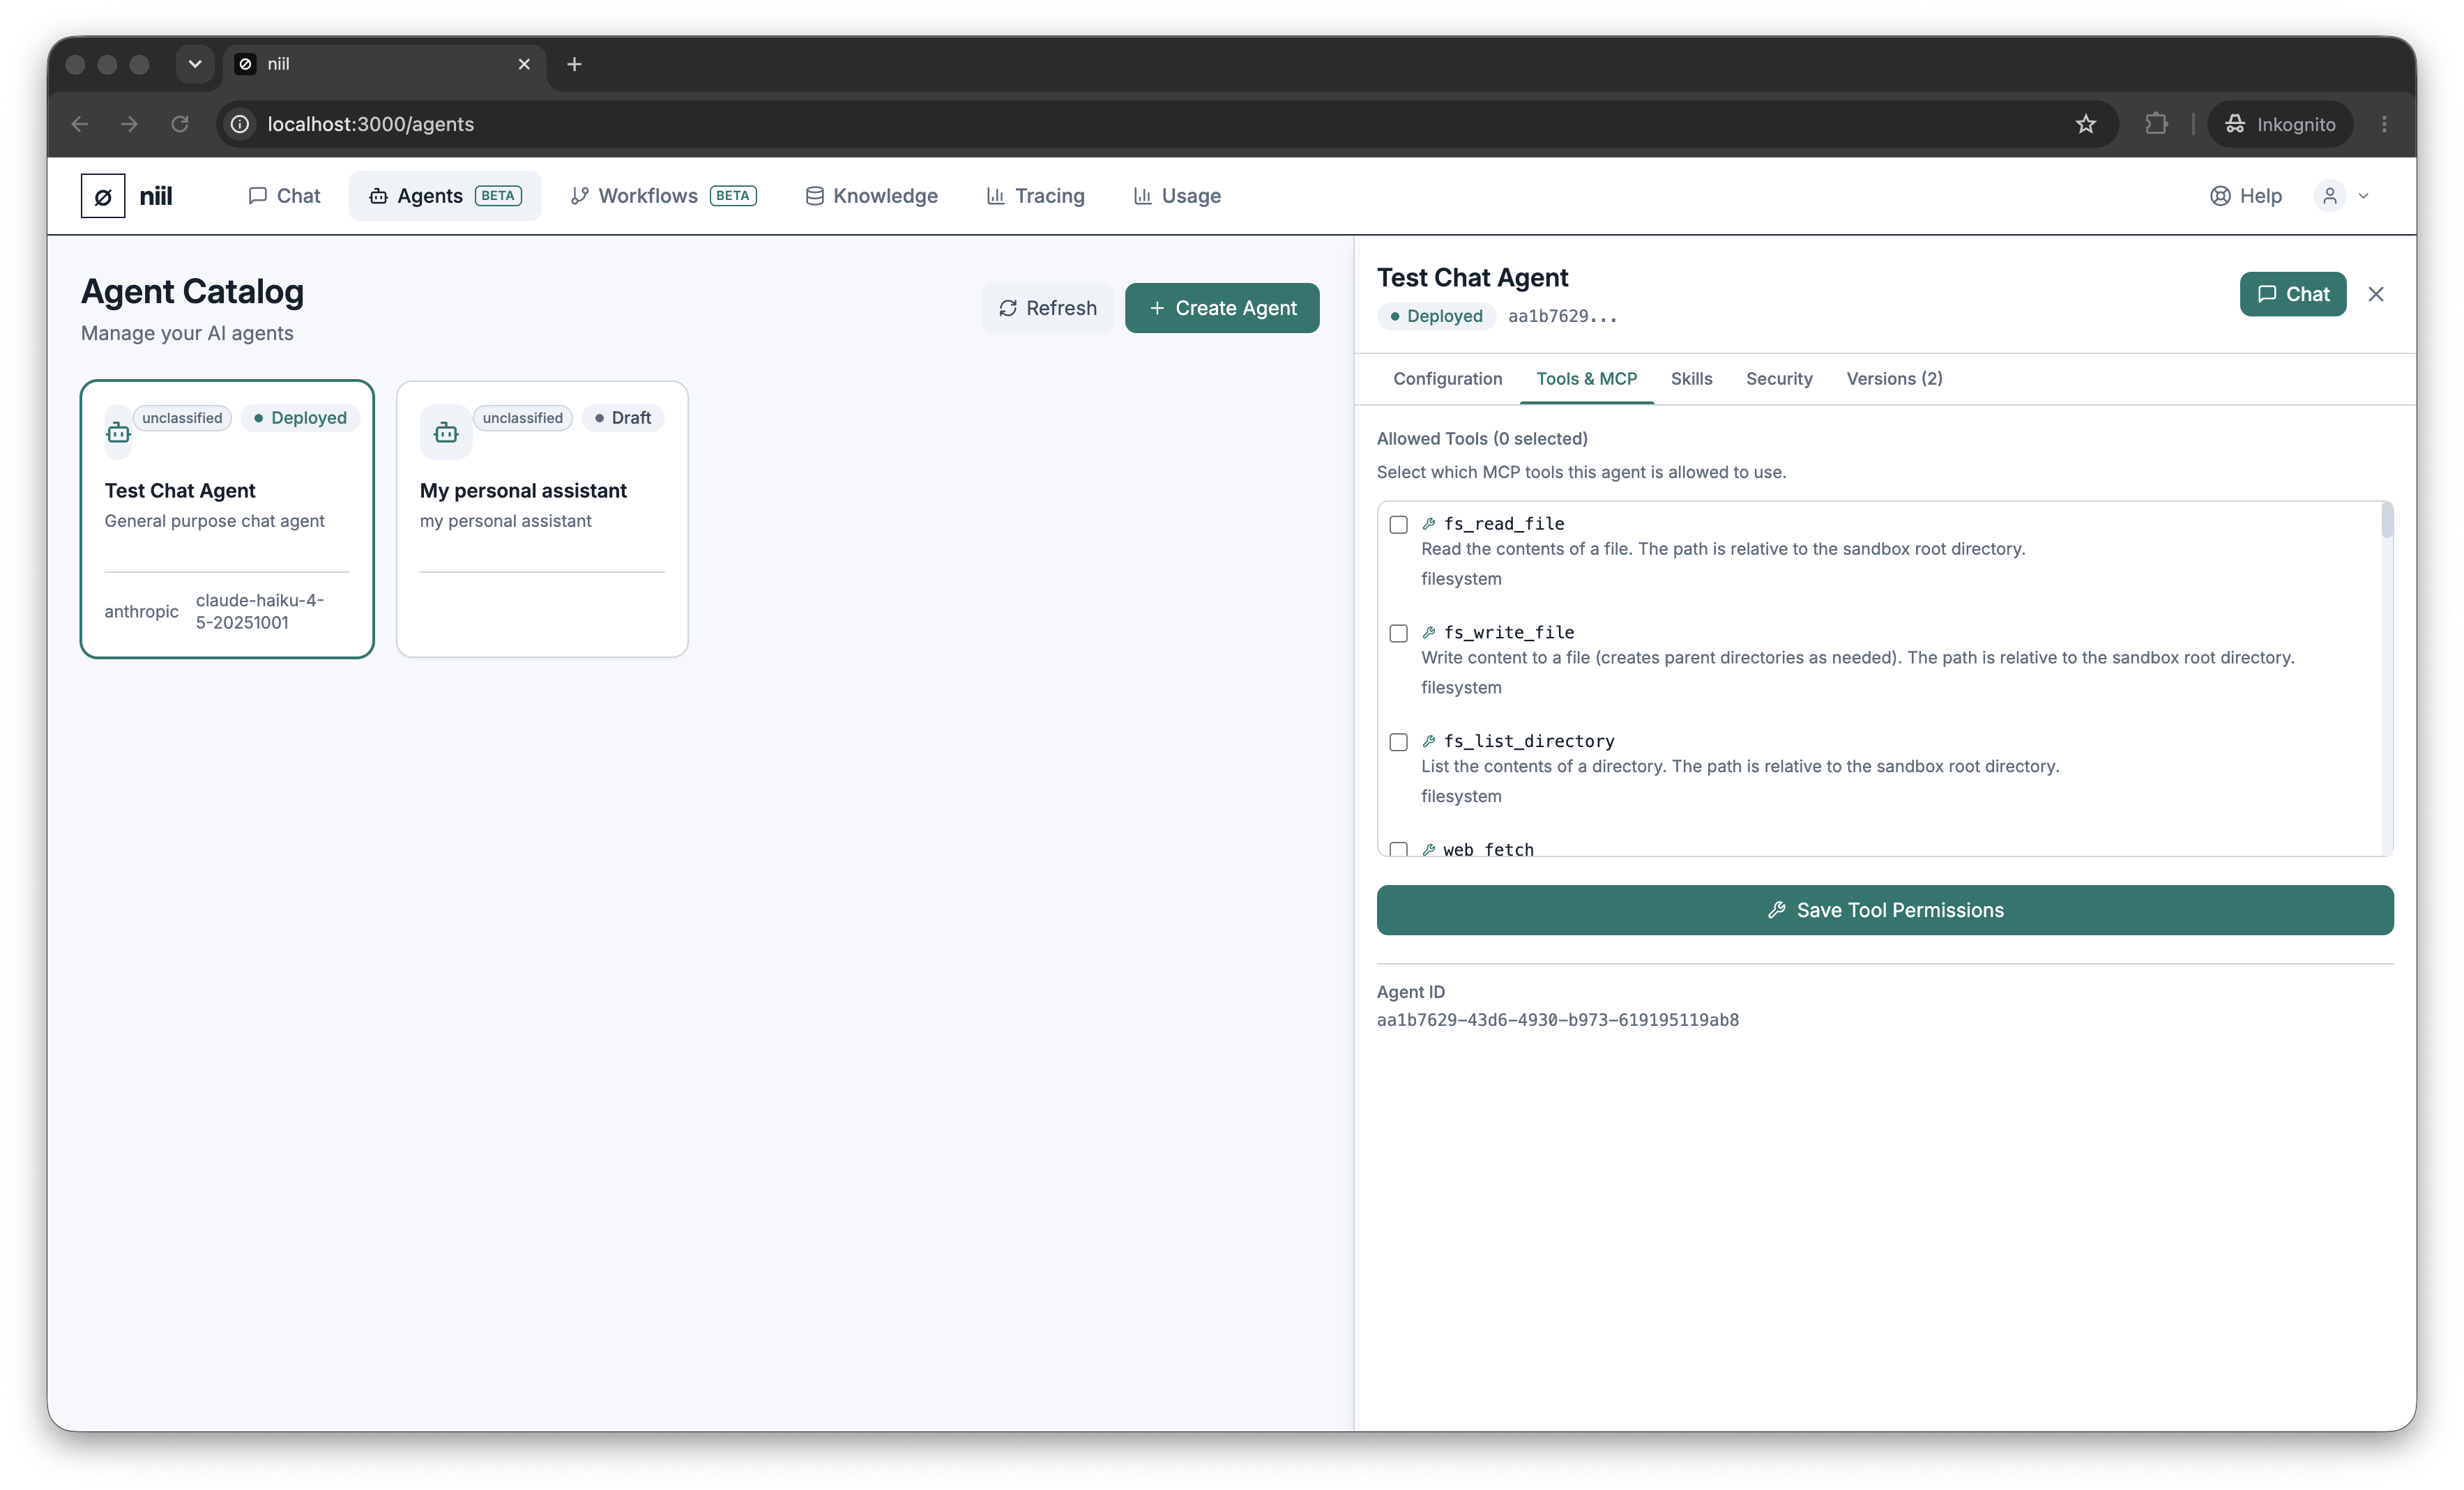Click the robot icon on My personal assistant card

tap(446, 433)
